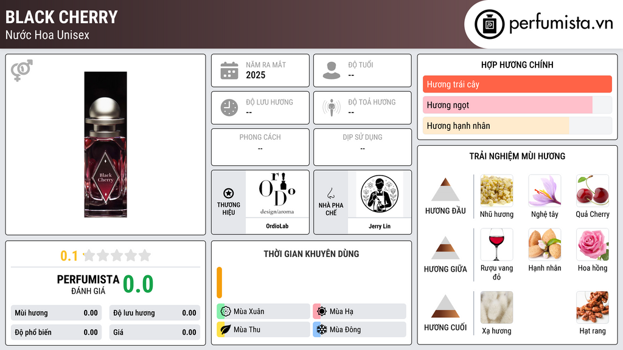Click the Hương cuối pyramid icon
Screen dimensions: 623x350
click(x=445, y=306)
